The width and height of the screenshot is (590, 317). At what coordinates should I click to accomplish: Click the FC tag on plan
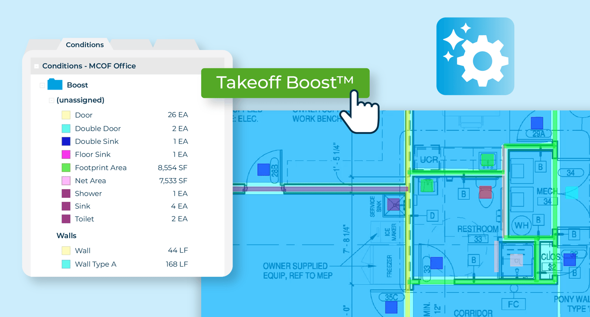(x=513, y=304)
